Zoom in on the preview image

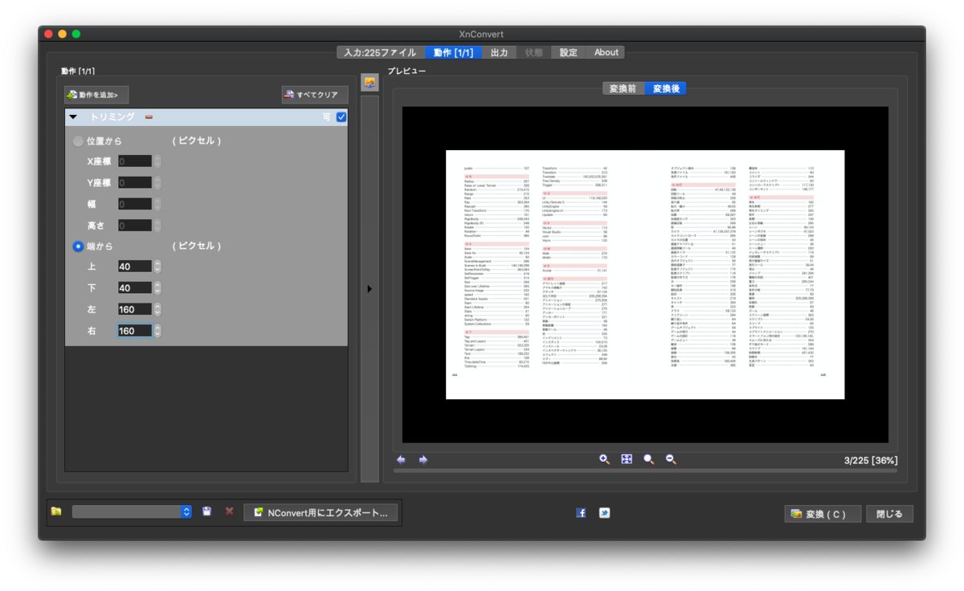click(x=604, y=459)
